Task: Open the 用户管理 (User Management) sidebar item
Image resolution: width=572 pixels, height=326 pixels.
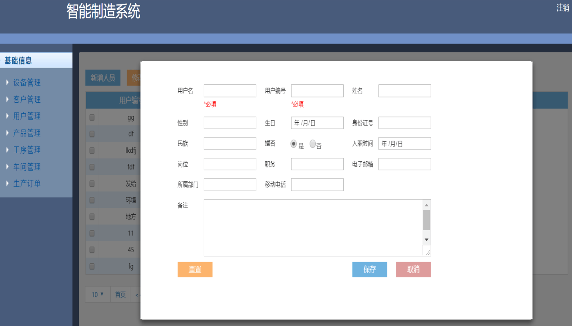Action: (x=28, y=116)
